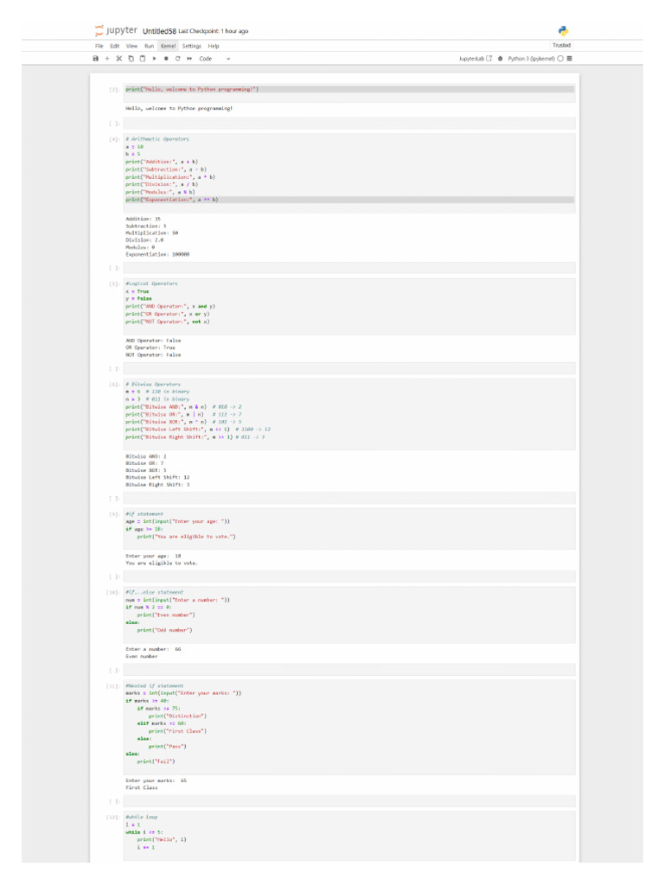Screen dimensions: 664x885
Task: Click the Trusted notebook button
Action: point(561,46)
